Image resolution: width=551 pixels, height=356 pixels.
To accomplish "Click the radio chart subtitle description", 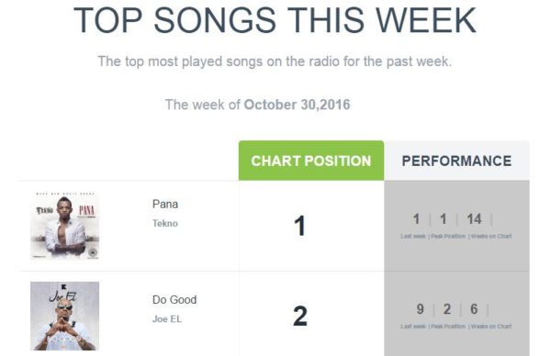I will [275, 61].
